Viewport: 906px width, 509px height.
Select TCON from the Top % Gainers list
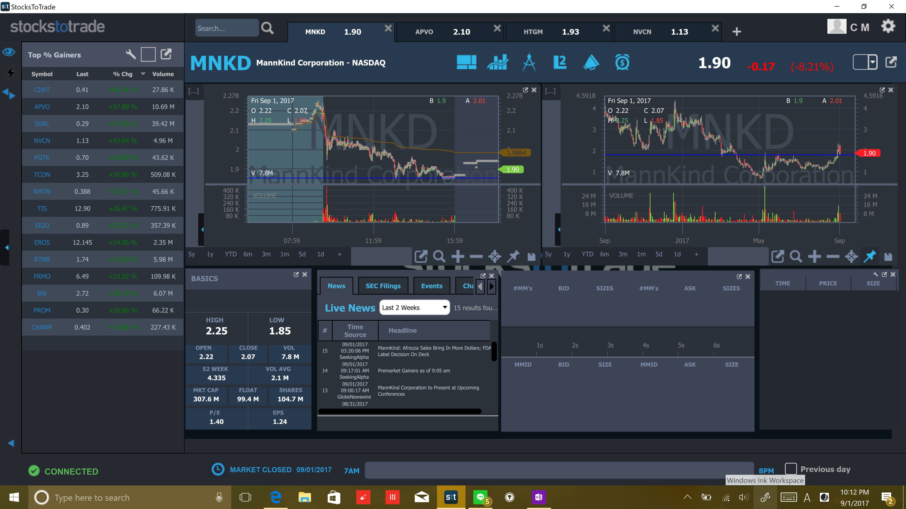[42, 174]
